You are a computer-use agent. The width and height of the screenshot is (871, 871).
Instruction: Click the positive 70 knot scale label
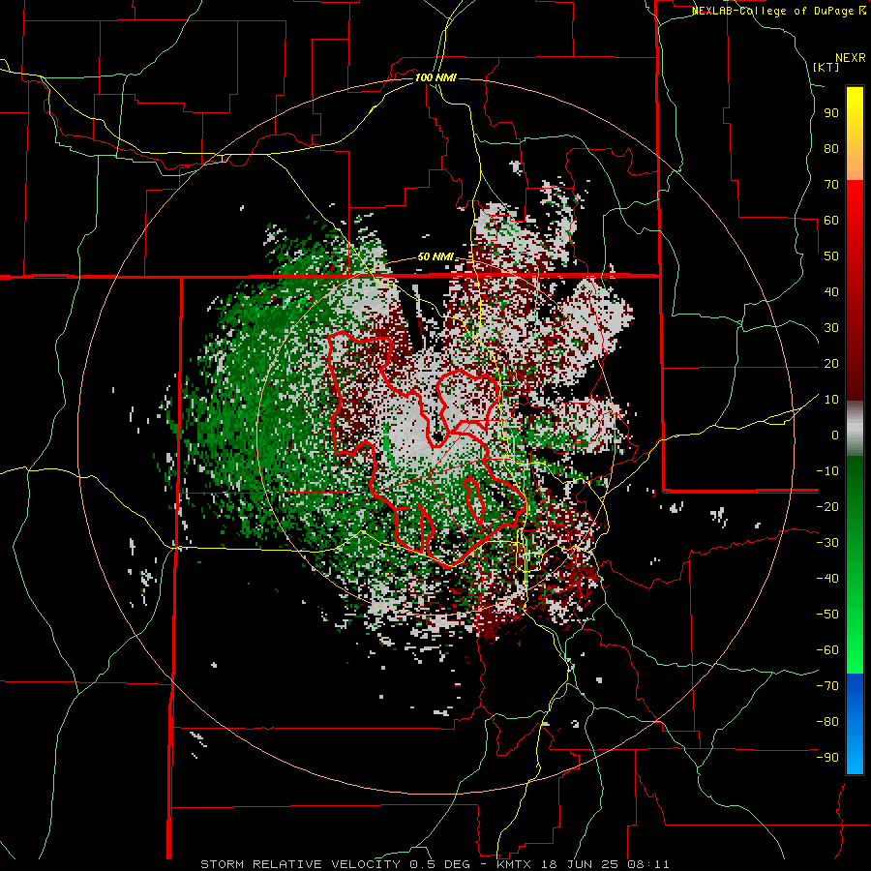[x=831, y=185]
